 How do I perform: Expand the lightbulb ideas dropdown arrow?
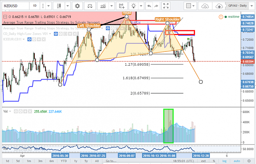[x=141, y=6]
